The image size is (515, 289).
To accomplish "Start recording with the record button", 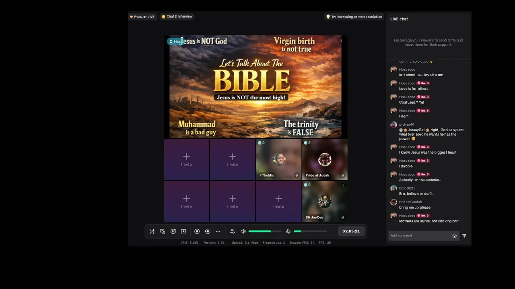I will point(197,232).
